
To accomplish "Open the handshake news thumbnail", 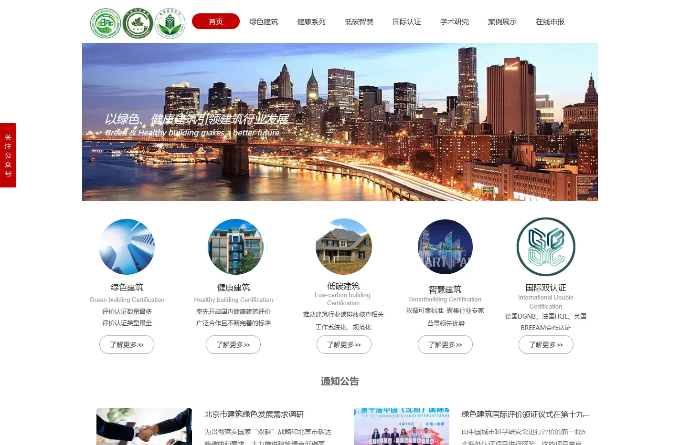I will tap(144, 426).
